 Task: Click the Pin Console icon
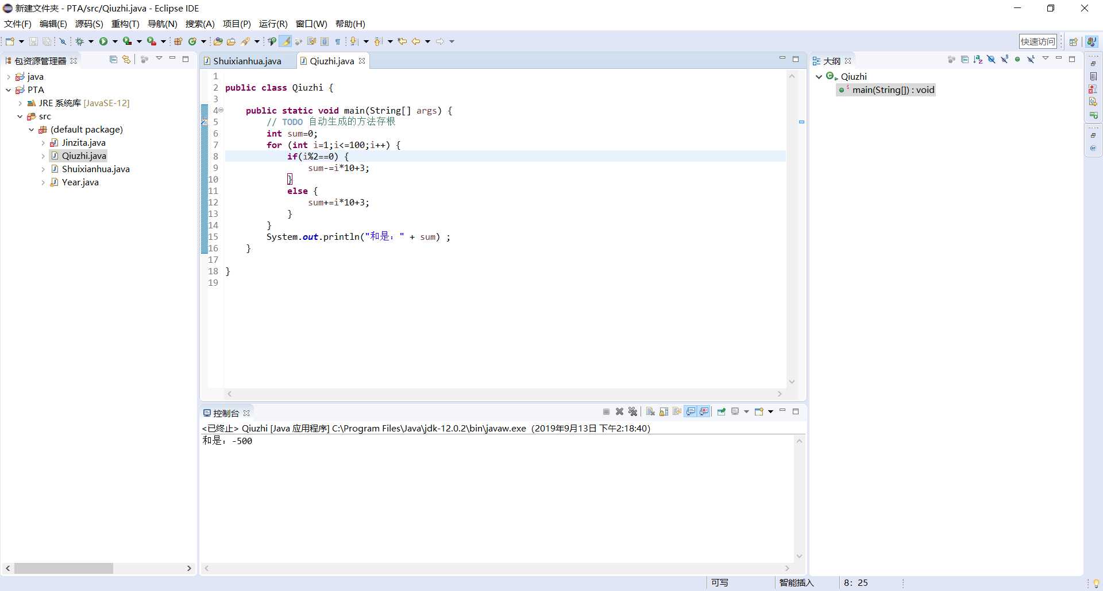(x=721, y=411)
